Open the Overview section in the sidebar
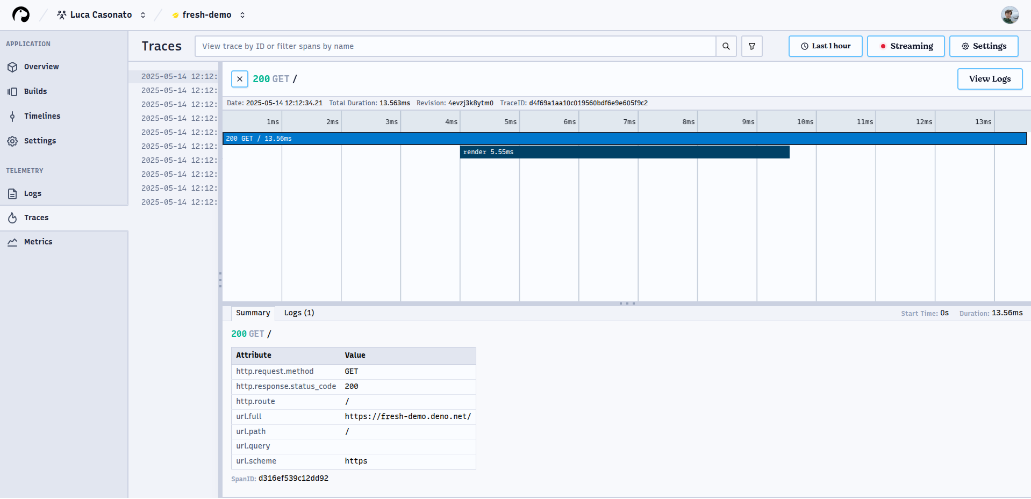 click(41, 67)
